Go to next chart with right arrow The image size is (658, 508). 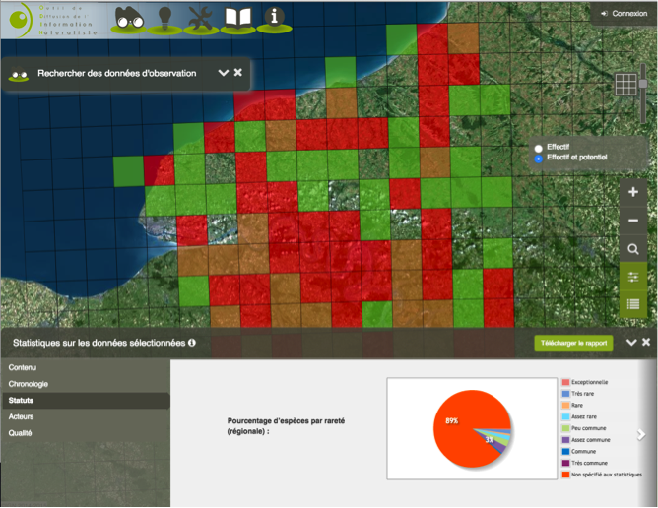coord(641,434)
